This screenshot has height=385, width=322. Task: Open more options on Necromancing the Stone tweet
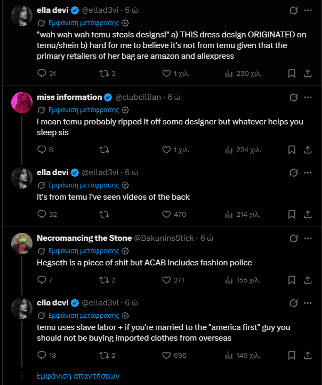pos(308,238)
